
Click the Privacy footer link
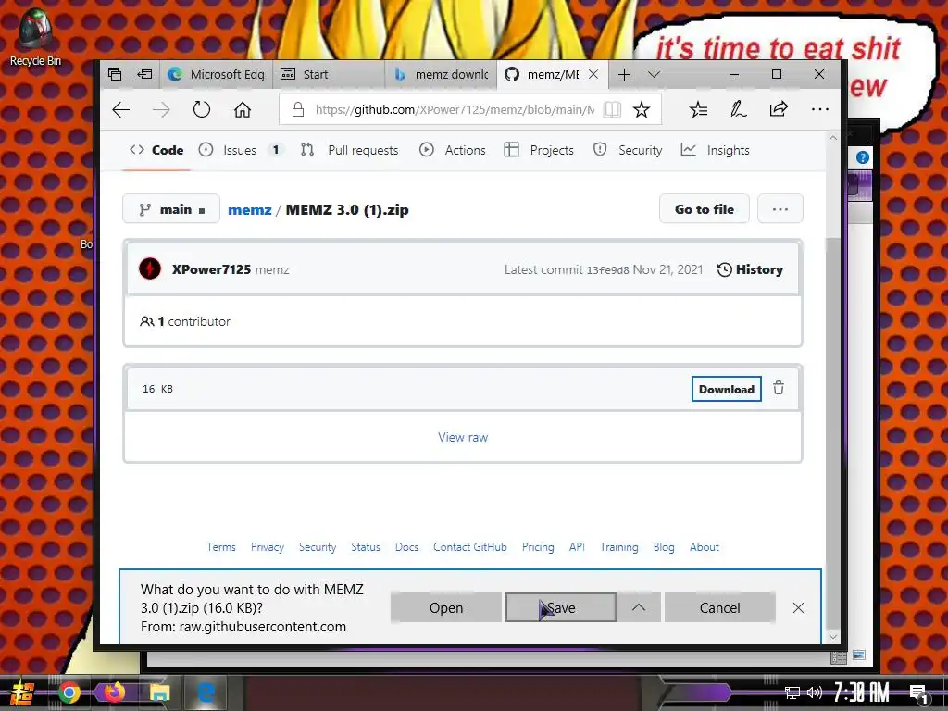(x=268, y=547)
